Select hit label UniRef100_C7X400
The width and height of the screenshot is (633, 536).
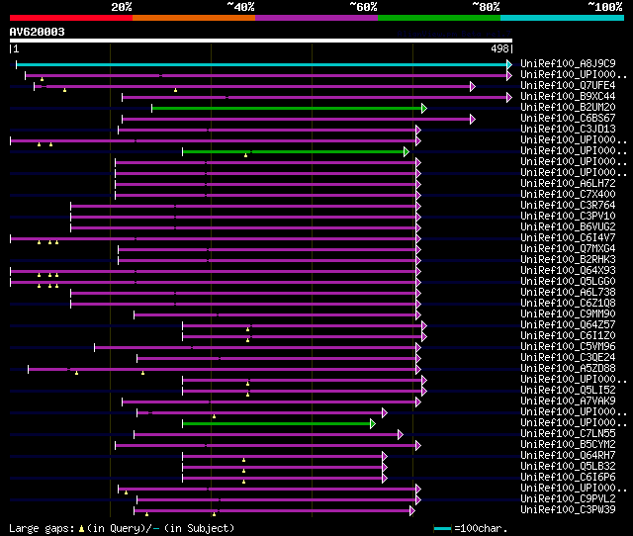pyautogui.click(x=568, y=195)
